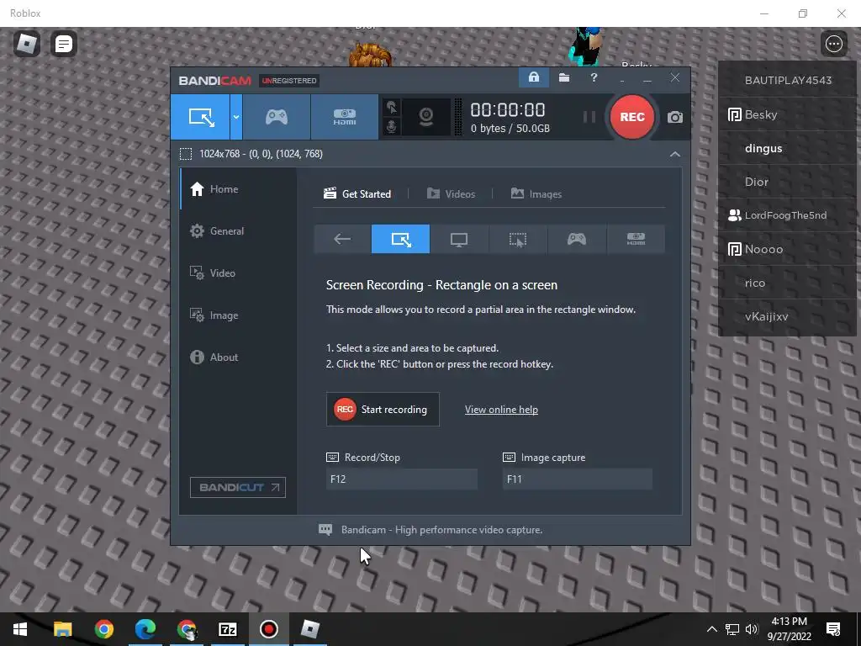Open Video settings in sidebar
The height and width of the screenshot is (646, 861).
238,273
